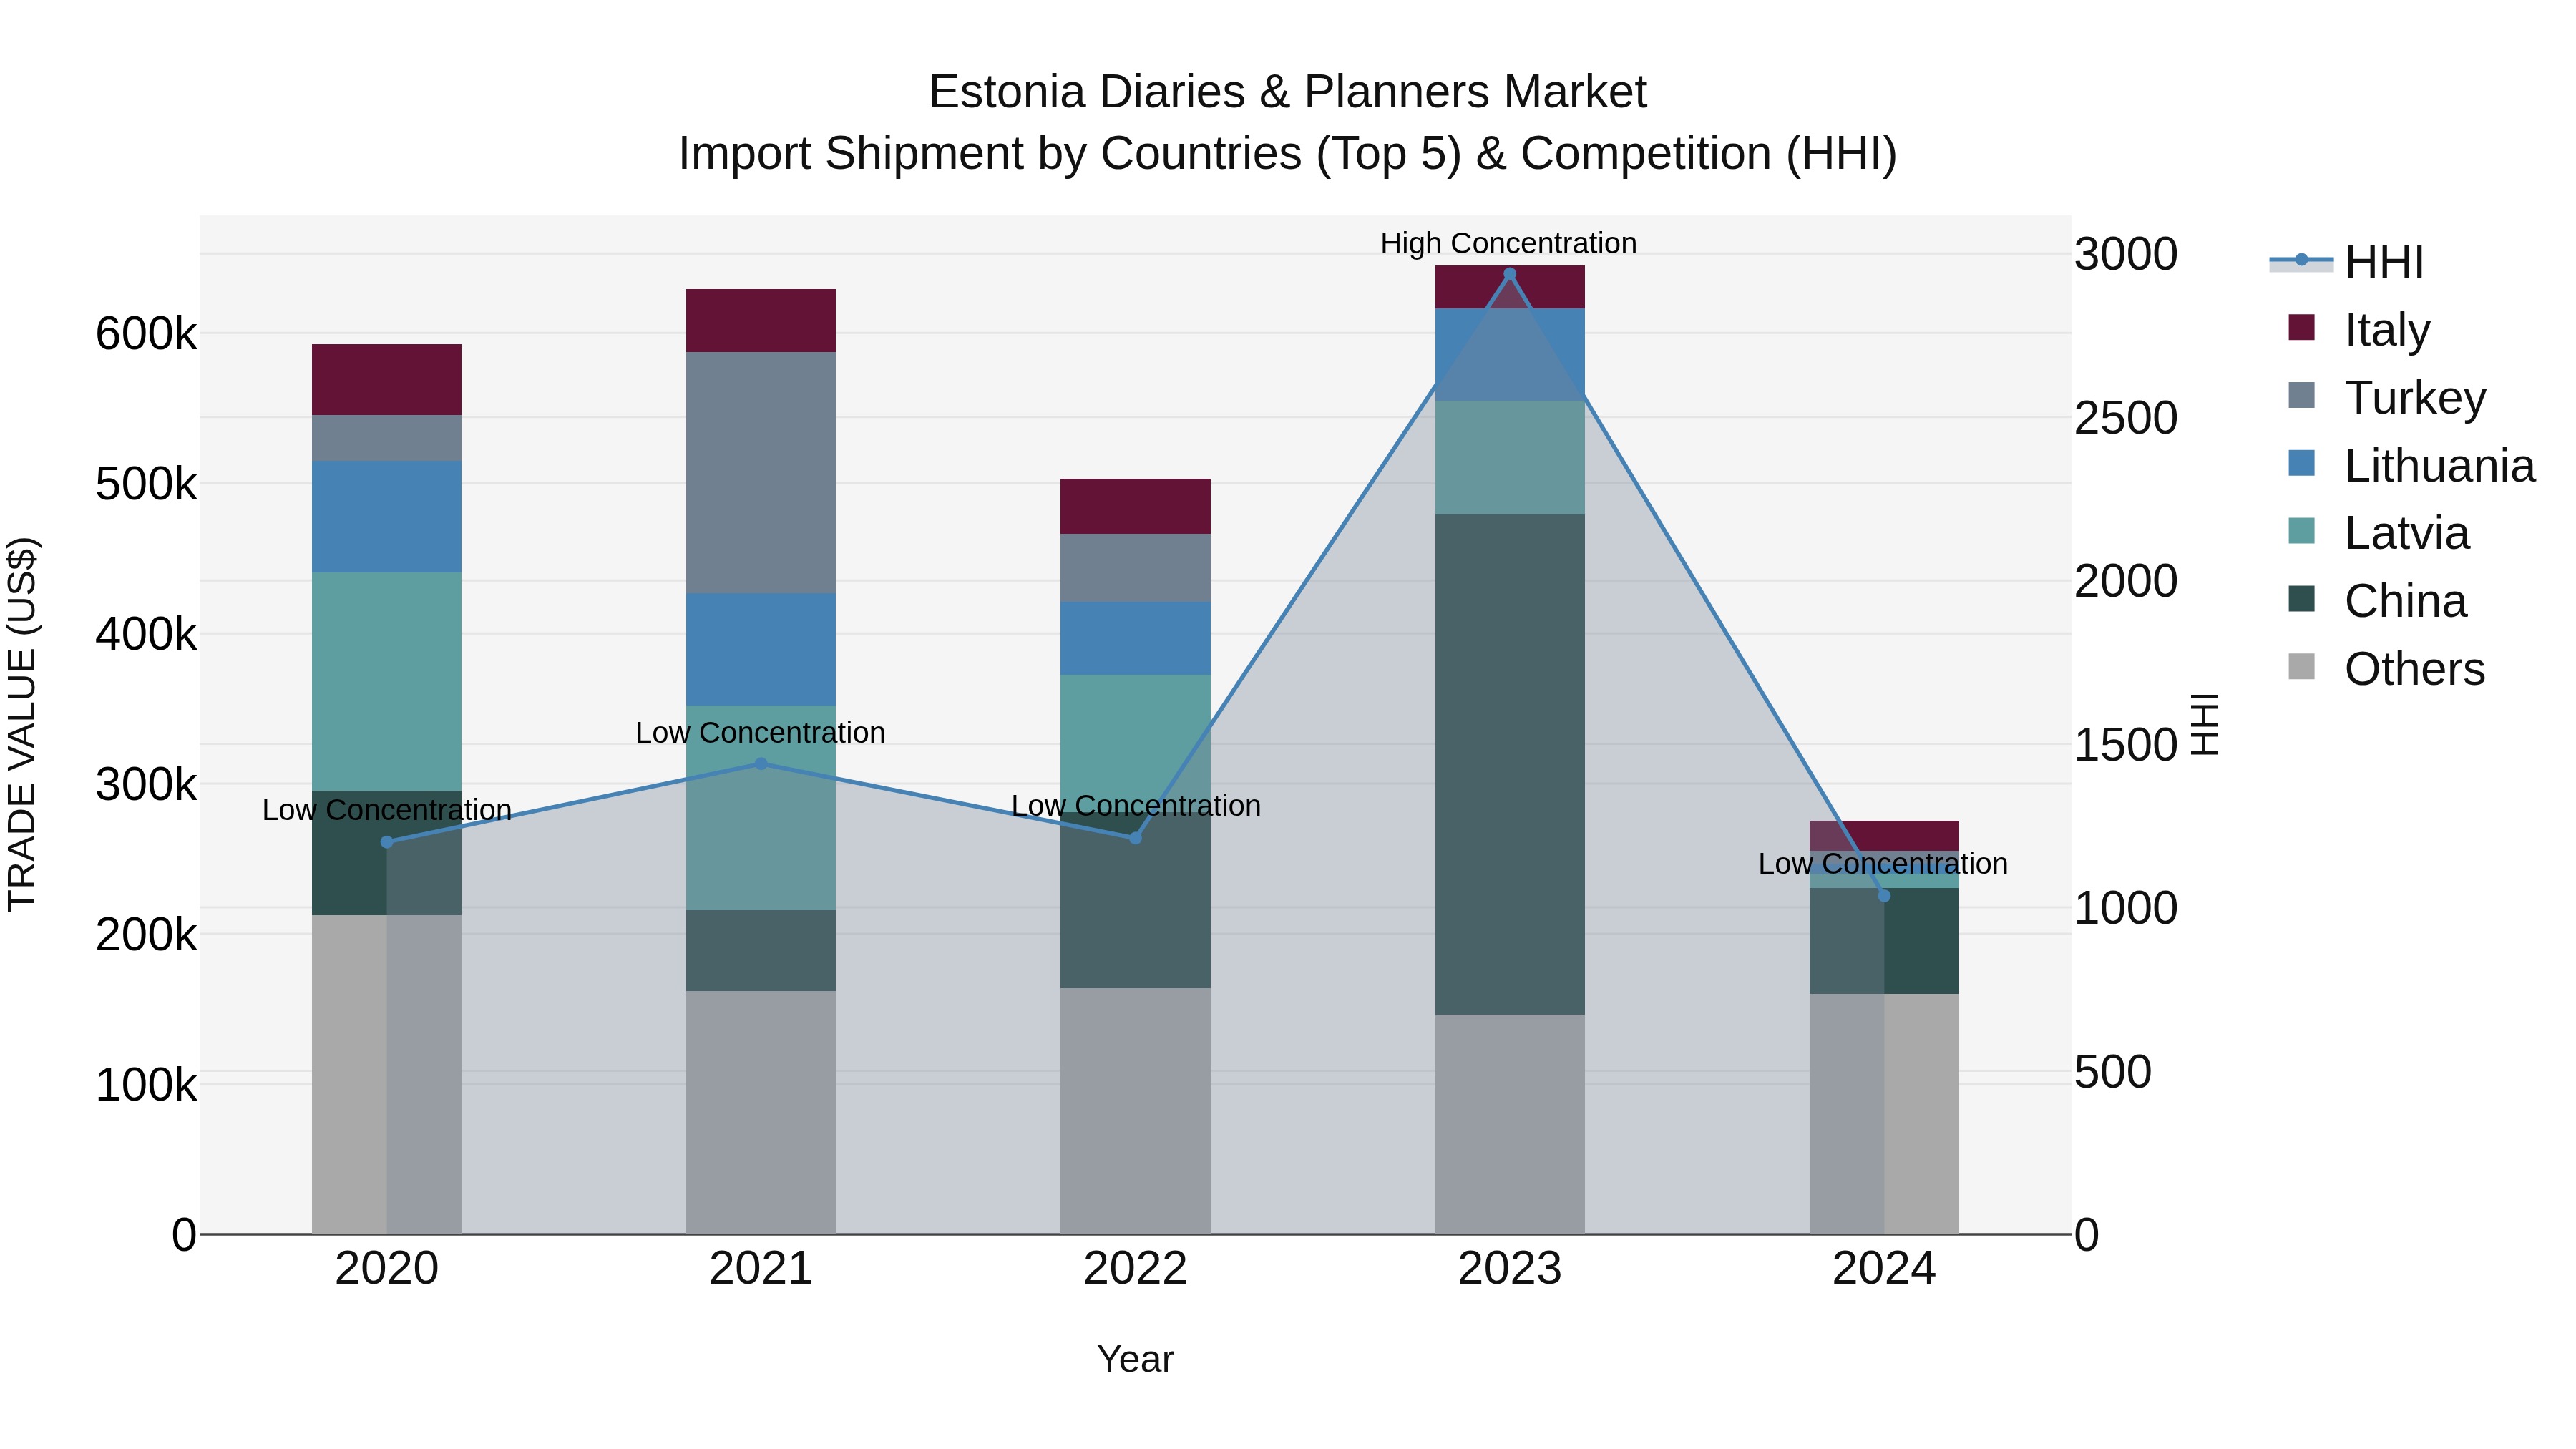The image size is (2576, 1449).
Task: Click the TRADE VALUE (US$) axis title
Action: click(x=22, y=724)
